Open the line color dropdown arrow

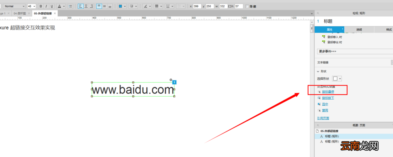[x=150, y=6]
